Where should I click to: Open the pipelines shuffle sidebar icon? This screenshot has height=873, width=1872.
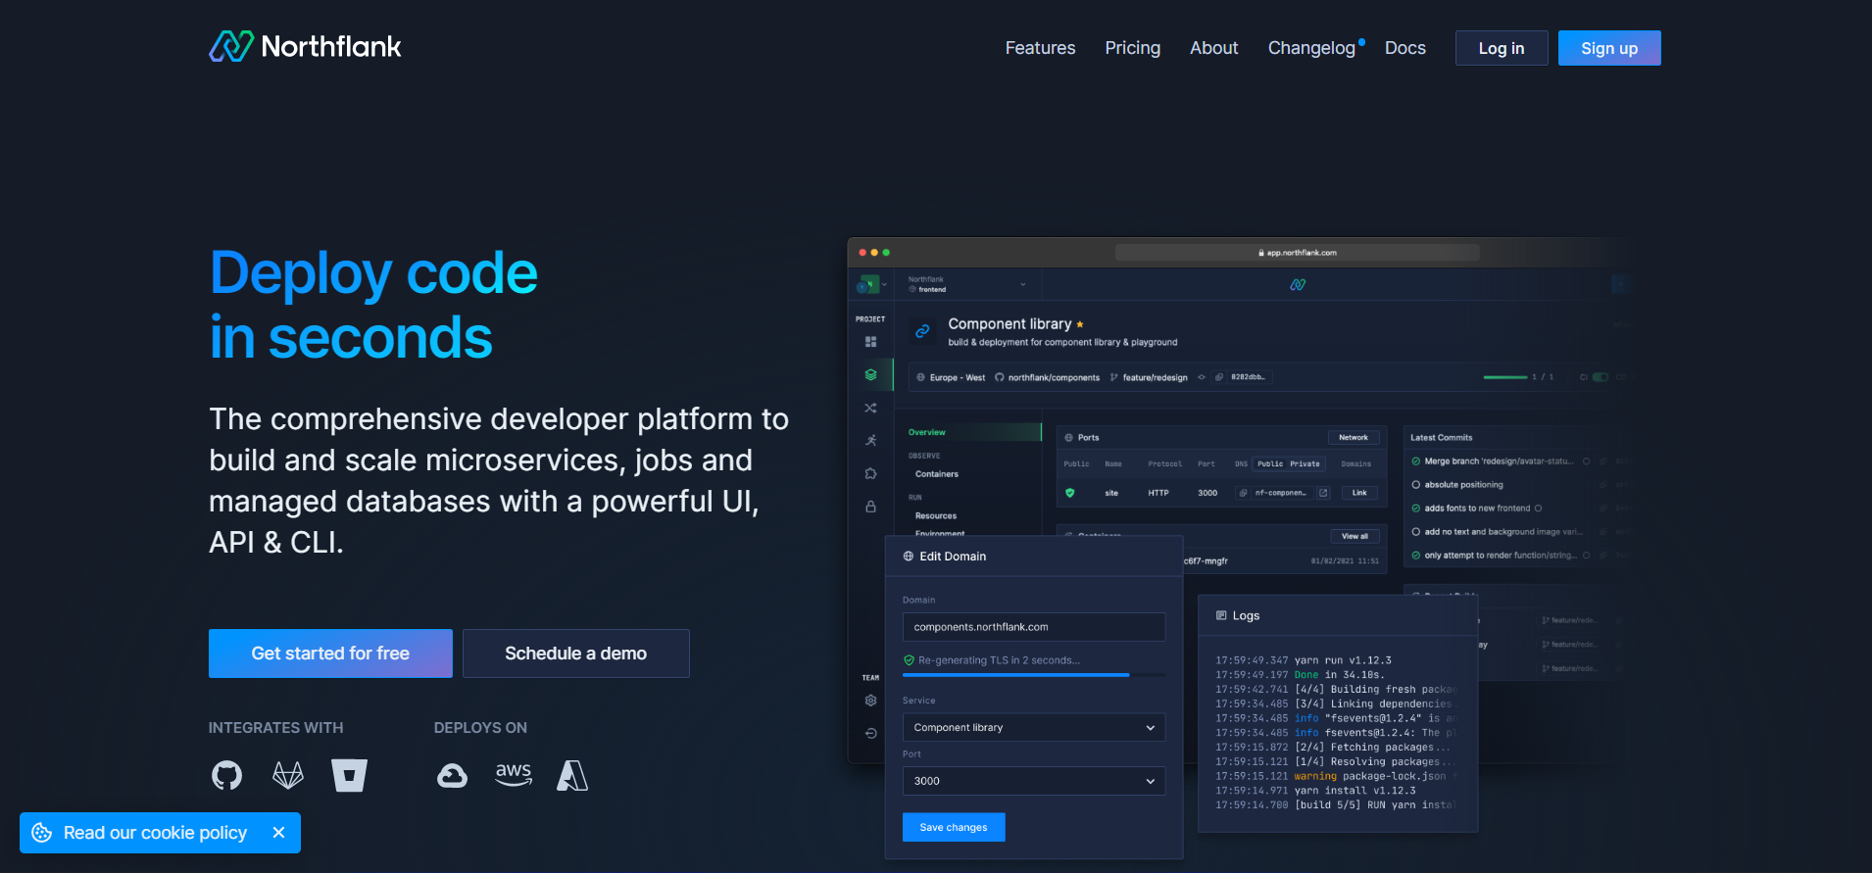(x=870, y=408)
